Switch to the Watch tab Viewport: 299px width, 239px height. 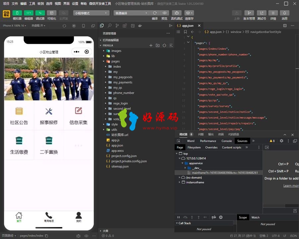[255, 217]
